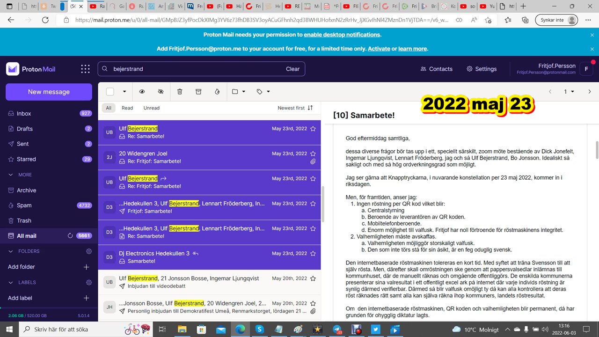Image resolution: width=599 pixels, height=337 pixels.
Task: Click the Windows Start button
Action: 9,330
